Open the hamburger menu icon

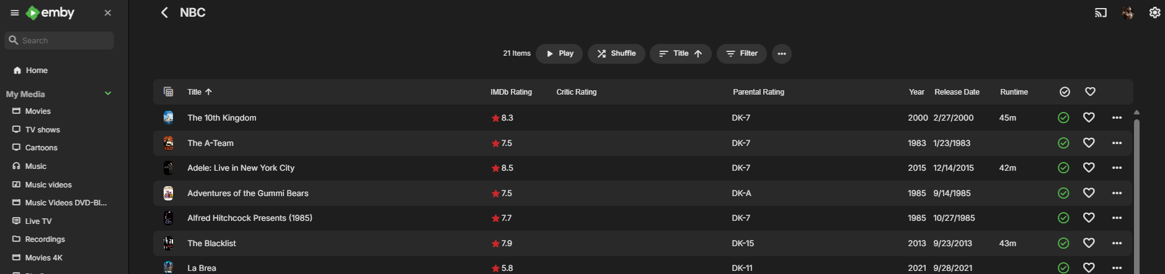click(15, 13)
